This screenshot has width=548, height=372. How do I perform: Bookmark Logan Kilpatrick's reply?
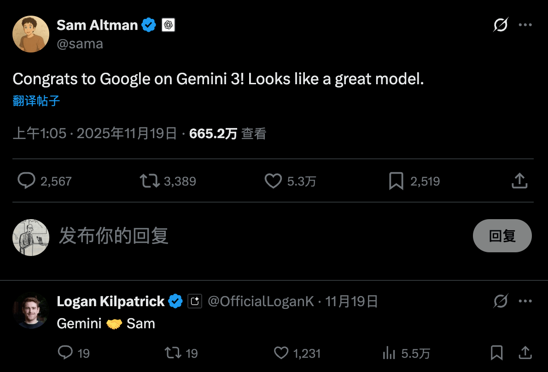click(x=496, y=353)
